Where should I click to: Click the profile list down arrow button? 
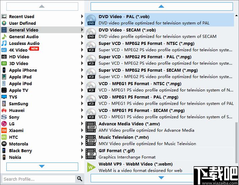click(161, 178)
